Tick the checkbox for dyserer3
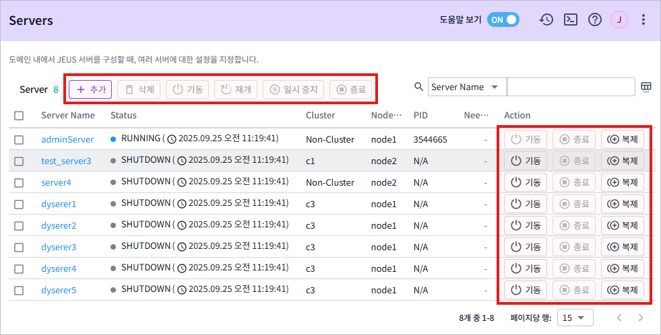Screen dimensions: 661x335 19,247
